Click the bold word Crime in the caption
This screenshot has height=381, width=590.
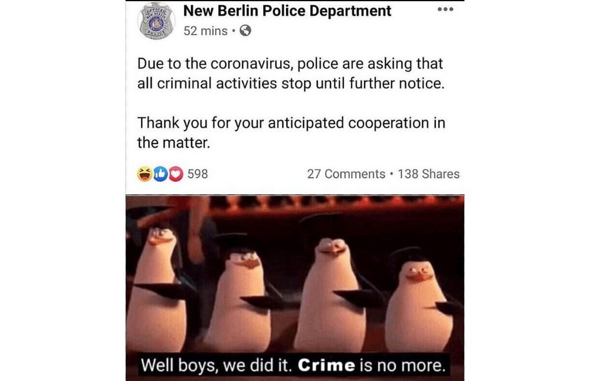pyautogui.click(x=326, y=365)
